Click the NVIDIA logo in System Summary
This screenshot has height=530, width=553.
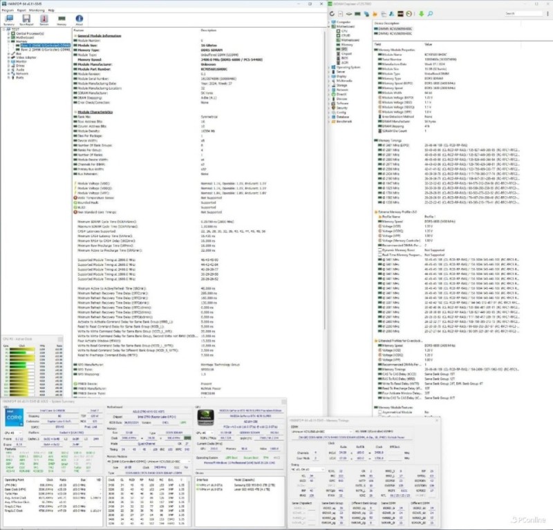tap(205, 417)
